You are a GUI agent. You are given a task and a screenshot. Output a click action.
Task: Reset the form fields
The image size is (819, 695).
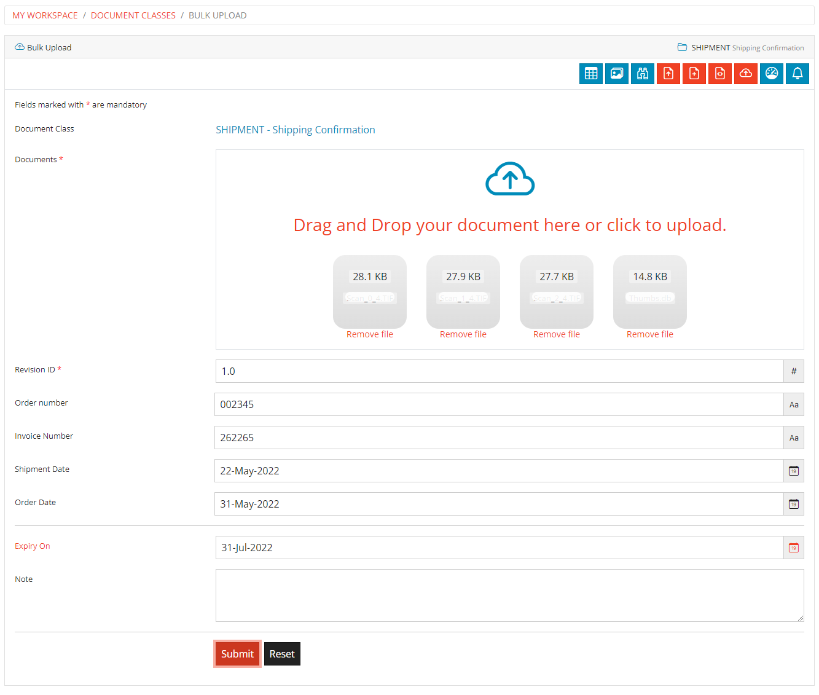tap(282, 654)
